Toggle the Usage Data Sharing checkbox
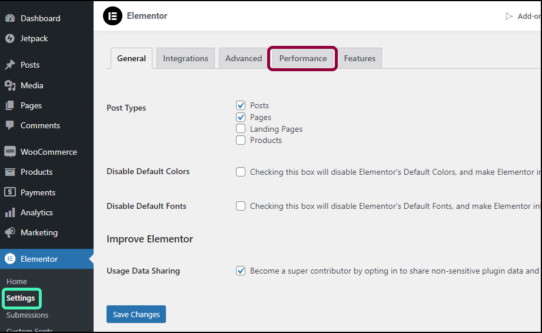This screenshot has height=333, width=542. (241, 271)
